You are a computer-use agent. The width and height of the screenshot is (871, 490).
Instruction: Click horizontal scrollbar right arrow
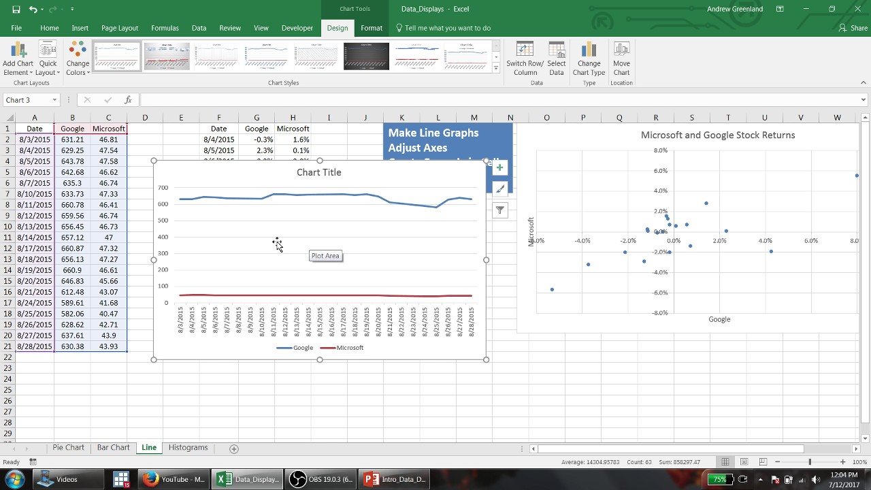coord(856,448)
